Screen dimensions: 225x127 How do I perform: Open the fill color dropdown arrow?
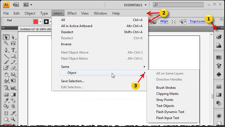pos(40,22)
